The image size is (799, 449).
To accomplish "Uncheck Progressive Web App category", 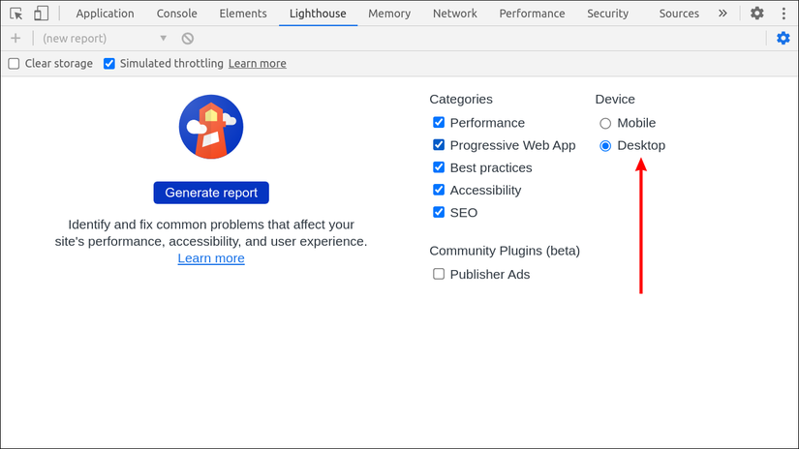I will [x=438, y=145].
